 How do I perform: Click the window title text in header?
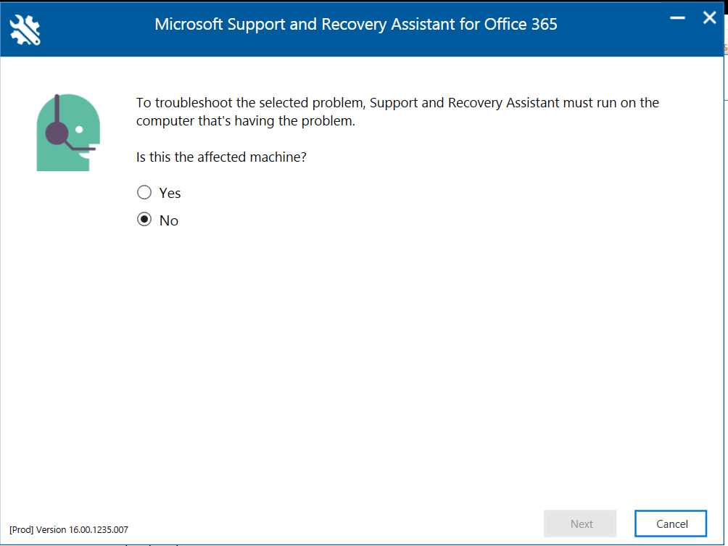(x=355, y=24)
